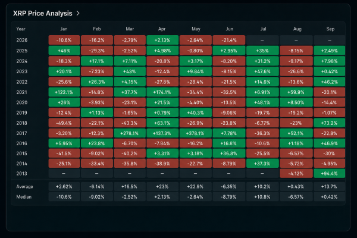Select the Average row label
The width and height of the screenshot is (357, 238).
click(24, 187)
